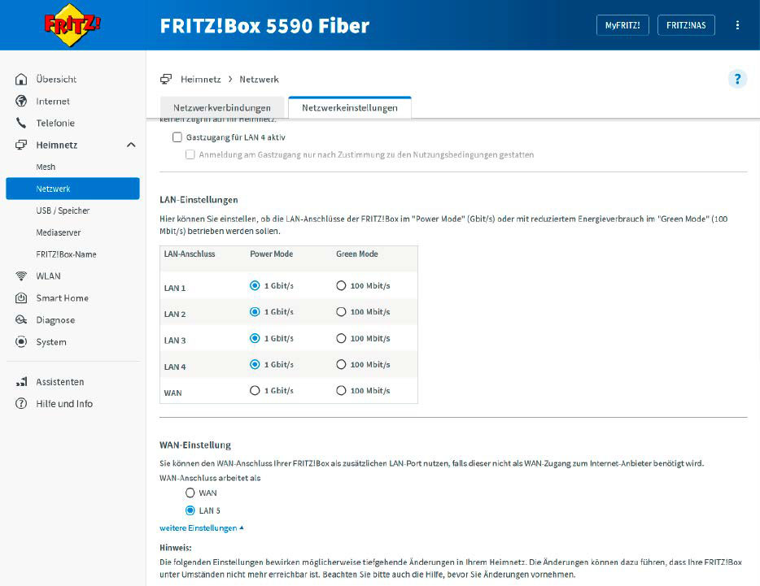Enable Gastzugang für LAN 4 aktiv

click(177, 137)
